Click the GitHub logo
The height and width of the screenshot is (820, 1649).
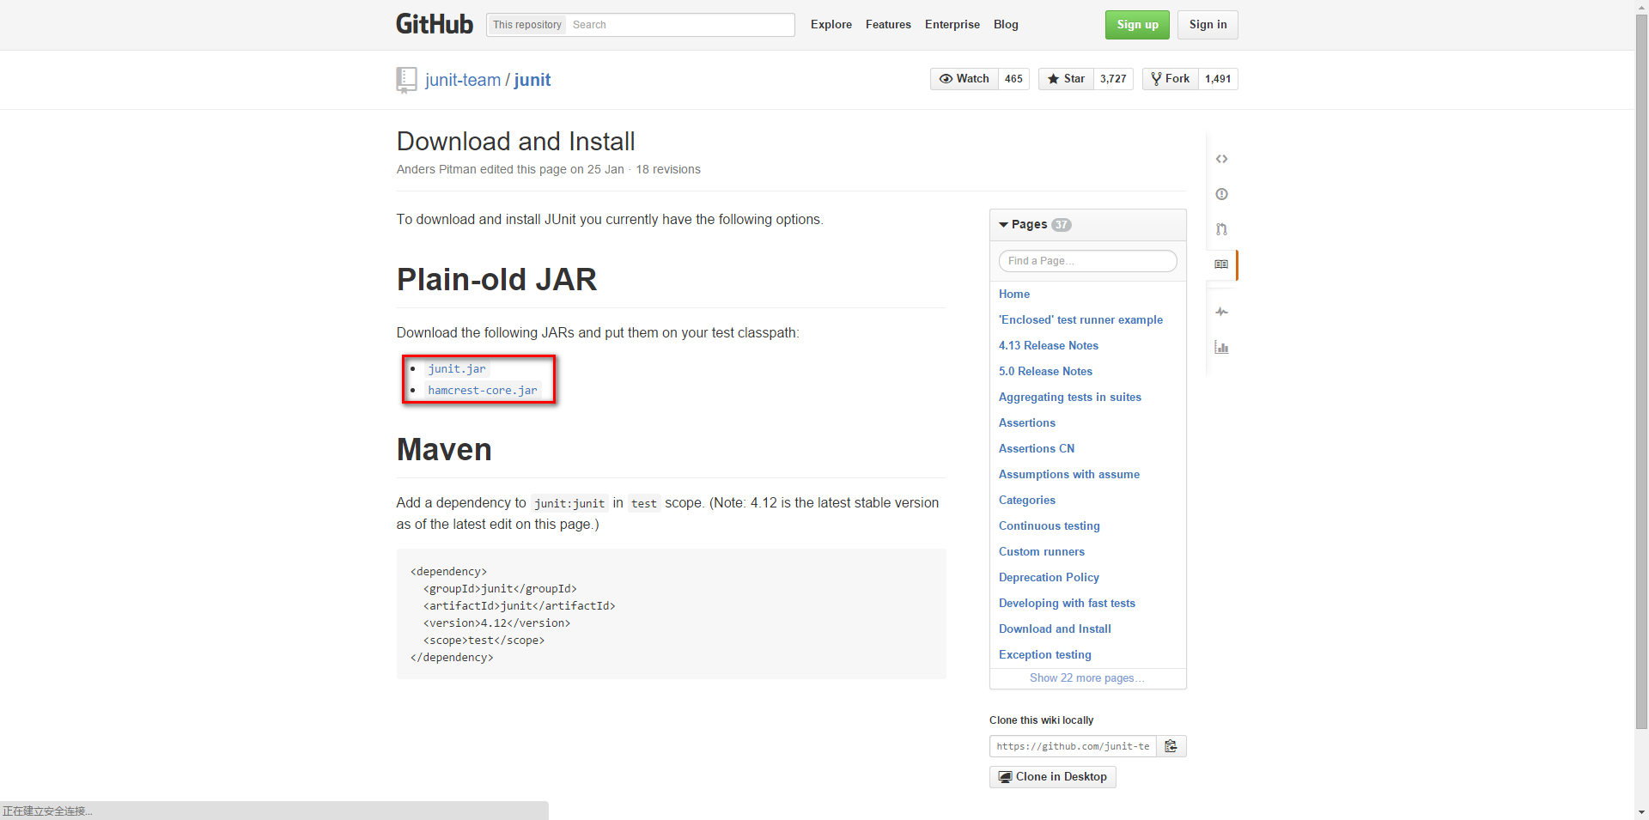(x=435, y=24)
